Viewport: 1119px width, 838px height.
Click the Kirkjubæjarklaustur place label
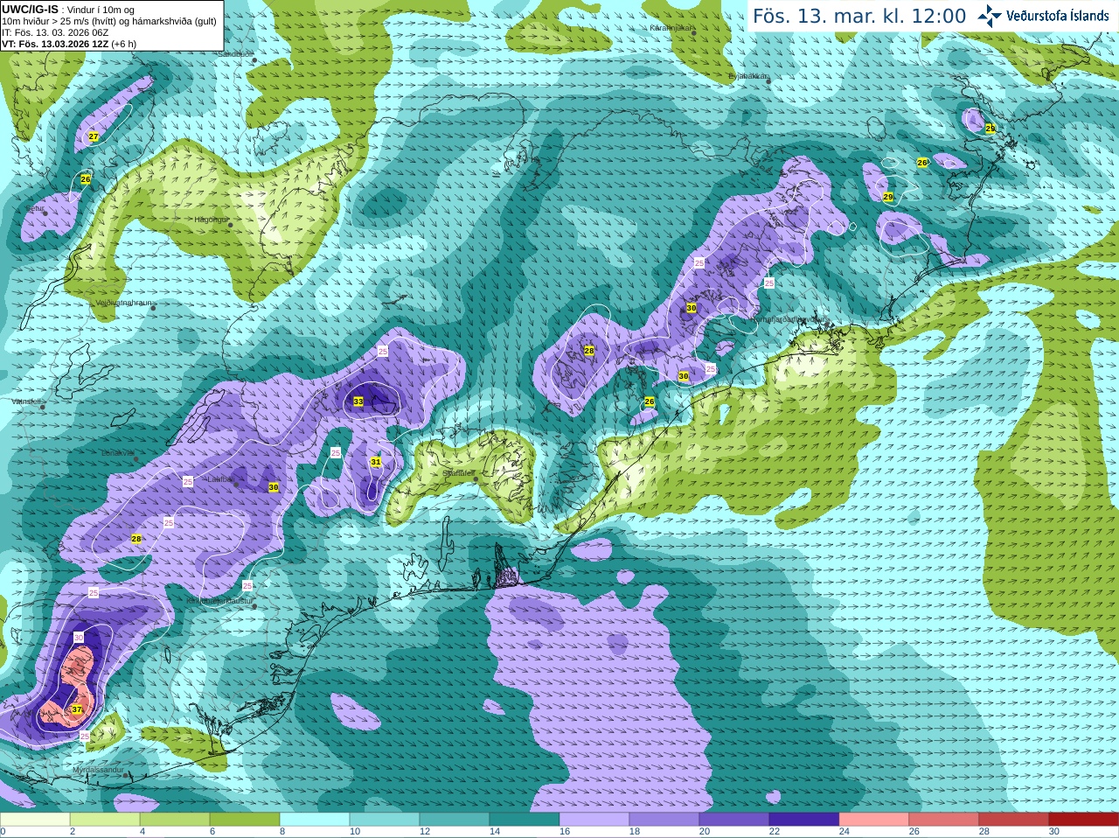[x=220, y=602]
